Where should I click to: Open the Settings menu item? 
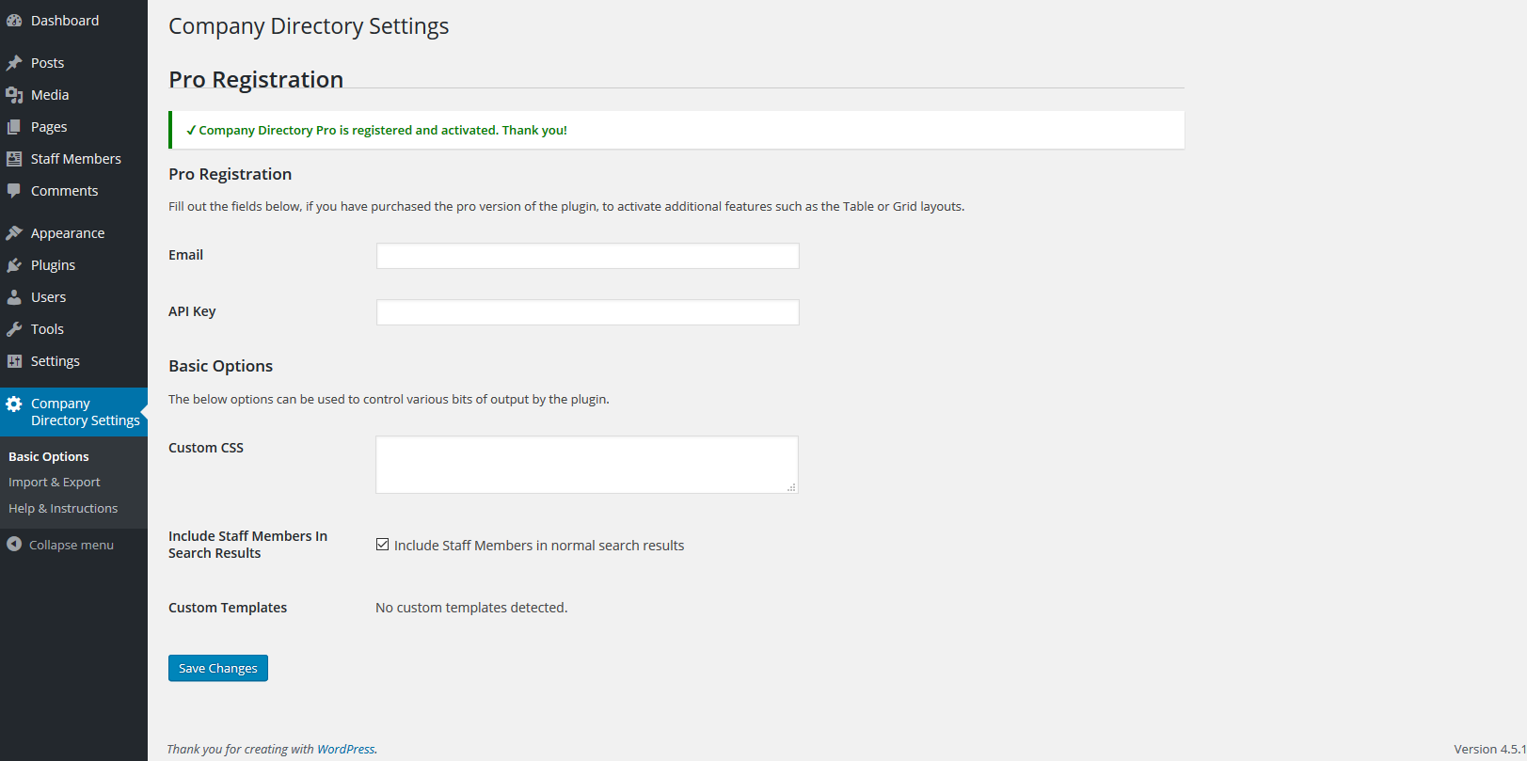(x=55, y=361)
